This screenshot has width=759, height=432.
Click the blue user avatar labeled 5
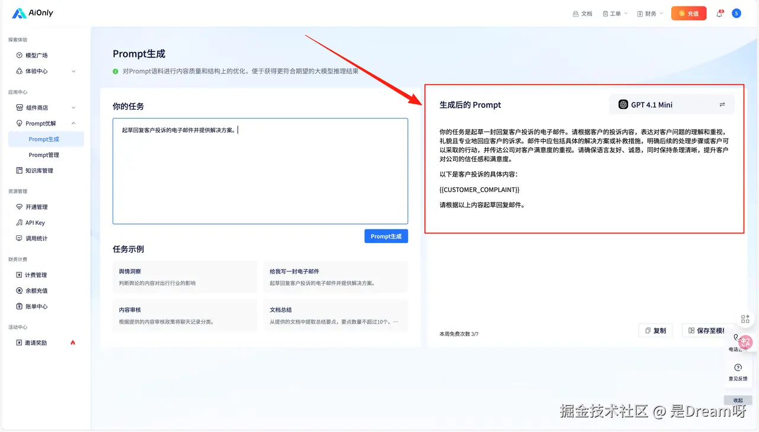click(x=736, y=13)
